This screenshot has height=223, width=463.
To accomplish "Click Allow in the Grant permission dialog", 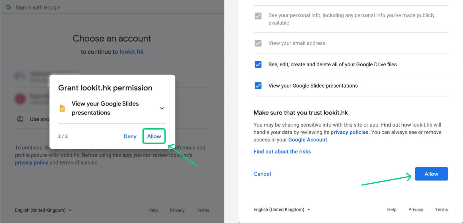I will click(154, 136).
